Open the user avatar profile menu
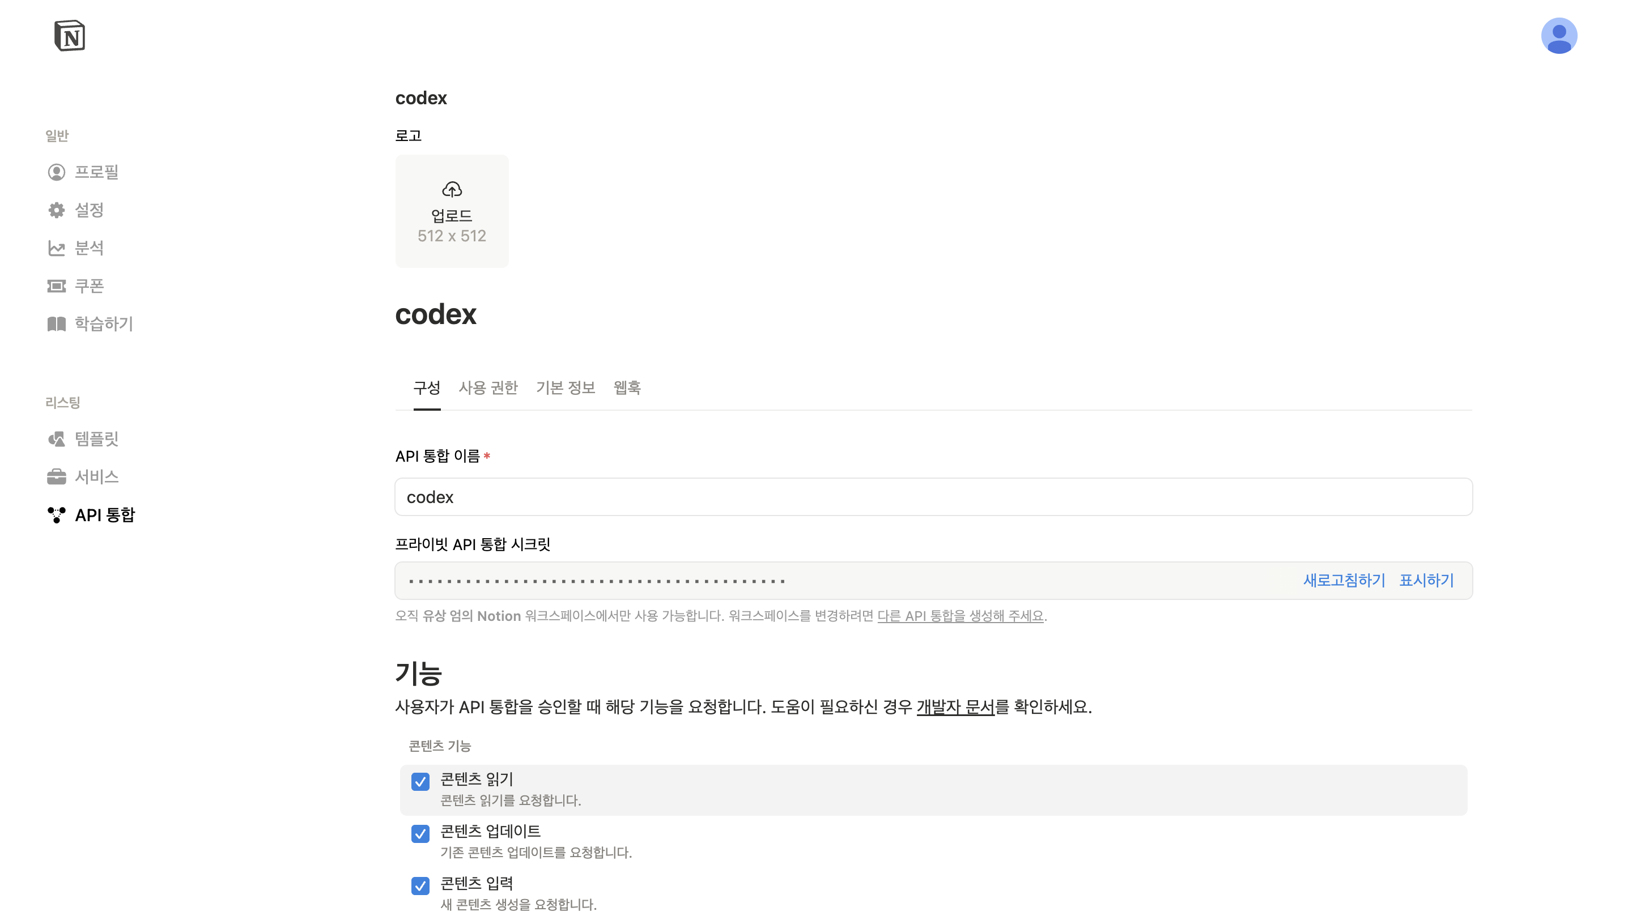 click(x=1558, y=36)
